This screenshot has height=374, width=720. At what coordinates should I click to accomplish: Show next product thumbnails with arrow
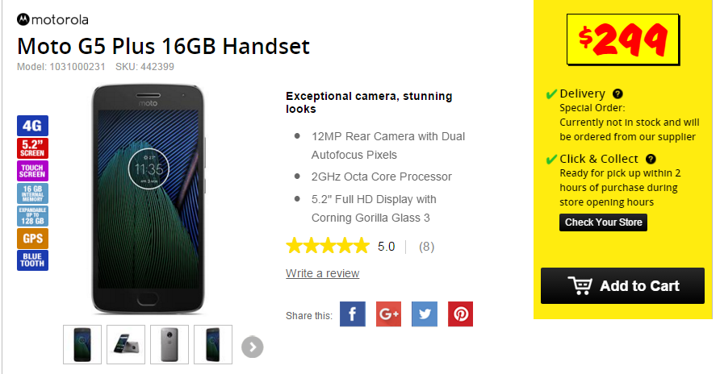click(253, 347)
